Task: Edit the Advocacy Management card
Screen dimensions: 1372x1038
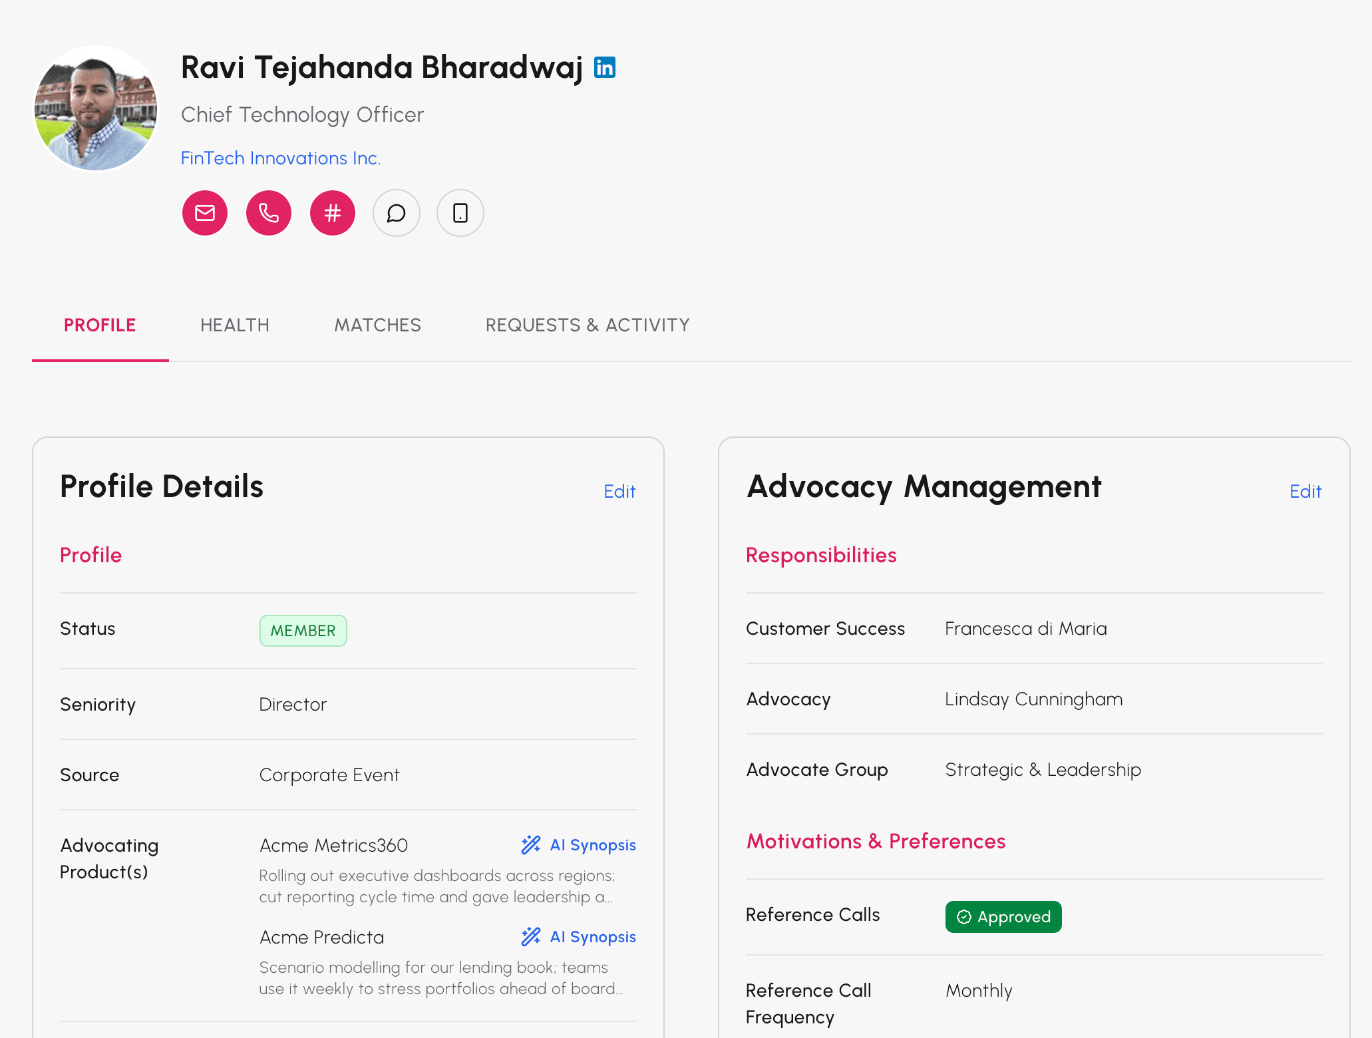Action: pyautogui.click(x=1305, y=491)
